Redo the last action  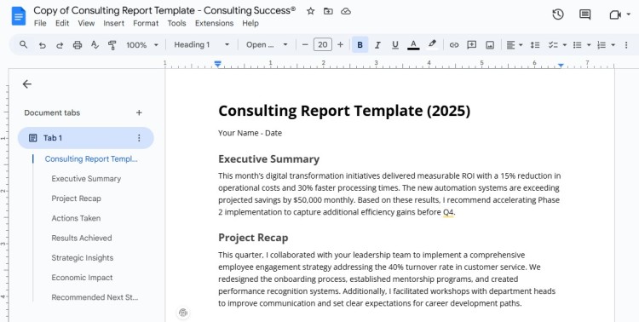pos(60,45)
